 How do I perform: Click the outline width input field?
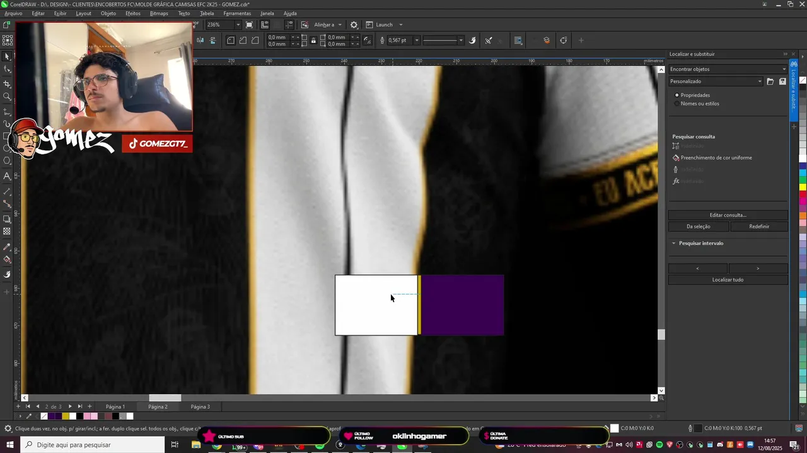pyautogui.click(x=400, y=40)
